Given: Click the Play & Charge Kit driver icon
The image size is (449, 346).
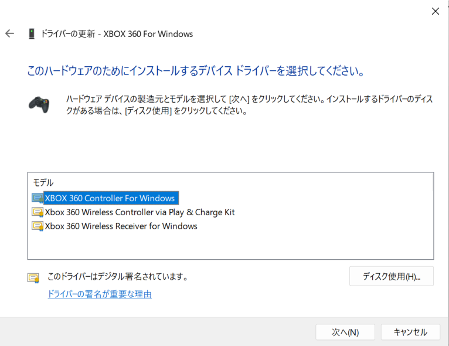Looking at the screenshot, I should (38, 212).
